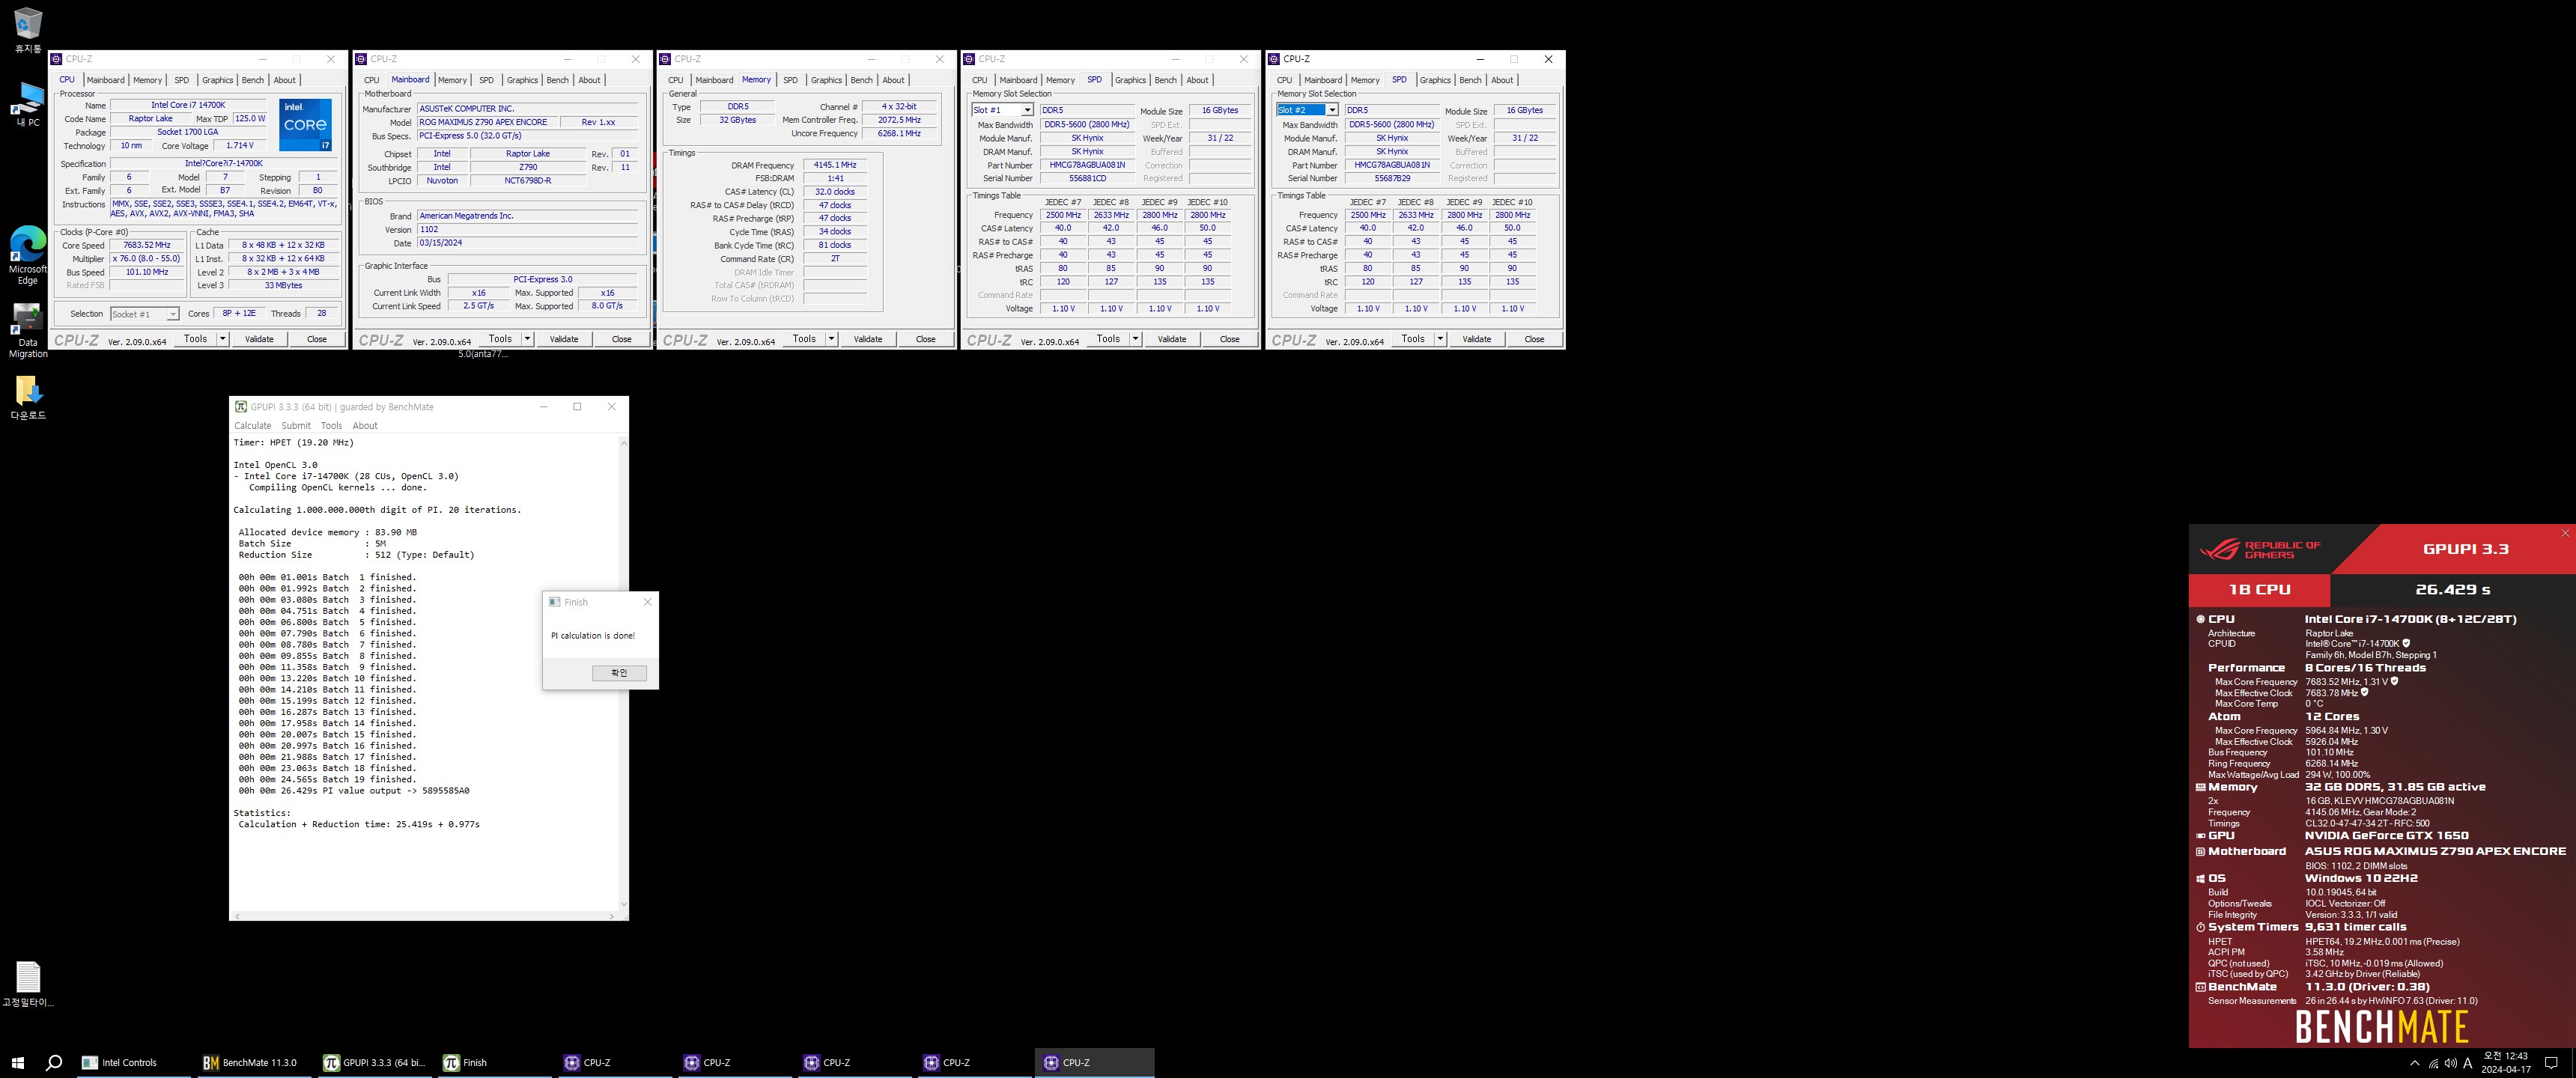Close the Finish dialog with its X
The width and height of the screenshot is (2576, 1078).
click(647, 602)
